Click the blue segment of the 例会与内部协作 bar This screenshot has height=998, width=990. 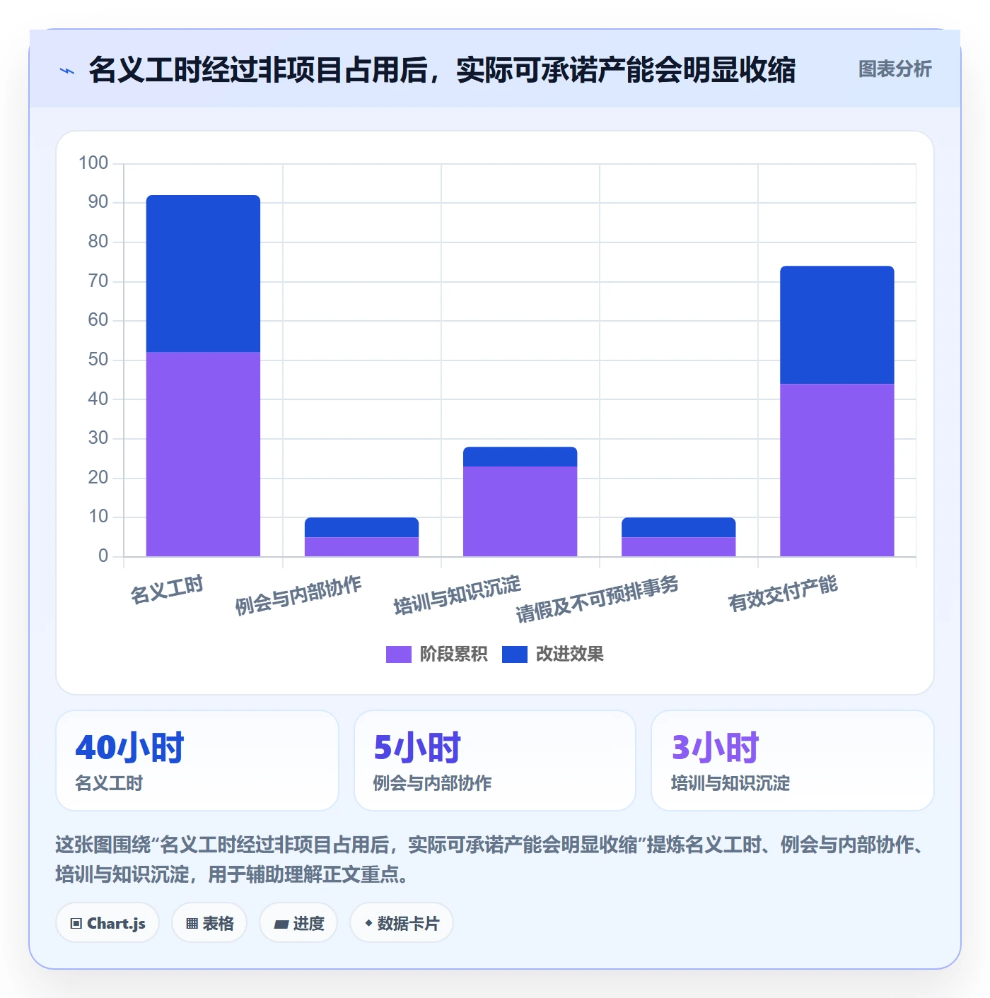[361, 527]
